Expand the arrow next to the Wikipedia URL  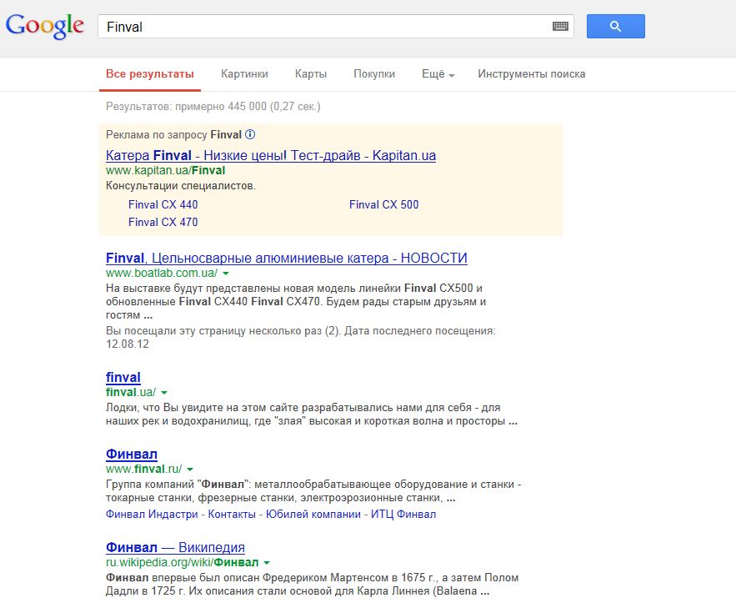pyautogui.click(x=267, y=563)
